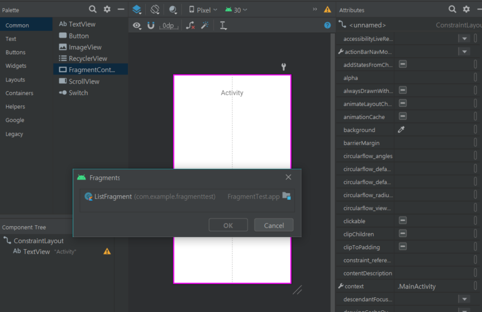
Task: Pick FragmentContainerView from palette
Action: point(91,69)
